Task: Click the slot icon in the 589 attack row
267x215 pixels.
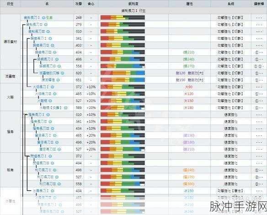Action: [256, 108]
